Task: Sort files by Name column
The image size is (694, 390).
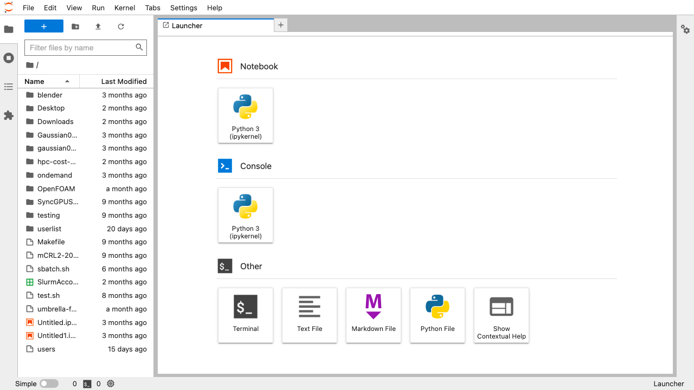Action: (x=48, y=81)
